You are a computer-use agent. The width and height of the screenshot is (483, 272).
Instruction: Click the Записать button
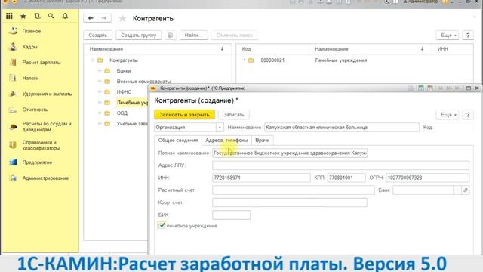233,114
